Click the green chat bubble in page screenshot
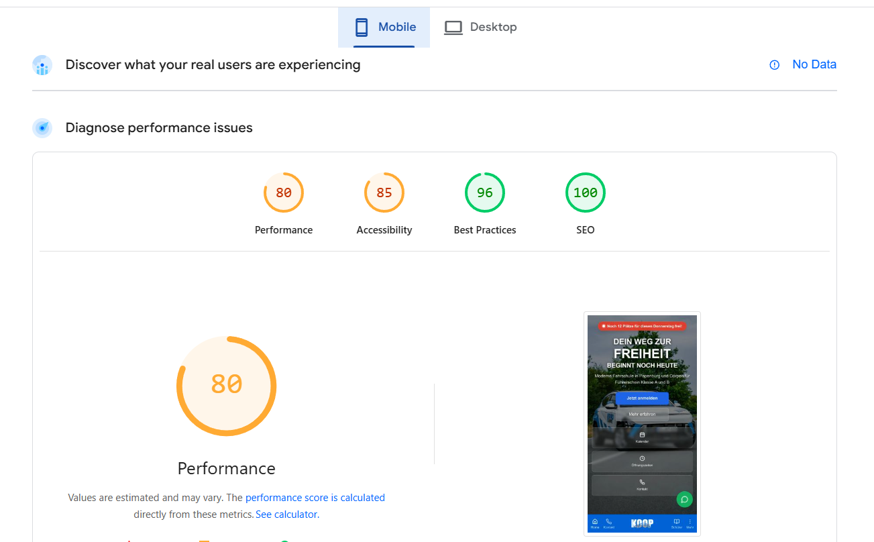 684,499
